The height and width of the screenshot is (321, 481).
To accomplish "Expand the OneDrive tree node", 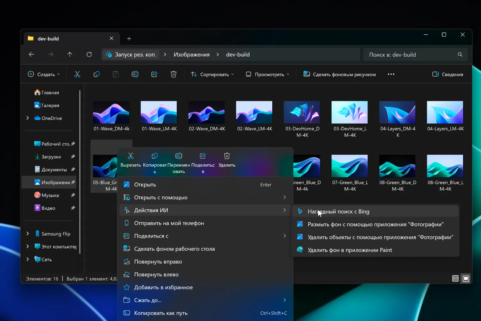I will [28, 118].
